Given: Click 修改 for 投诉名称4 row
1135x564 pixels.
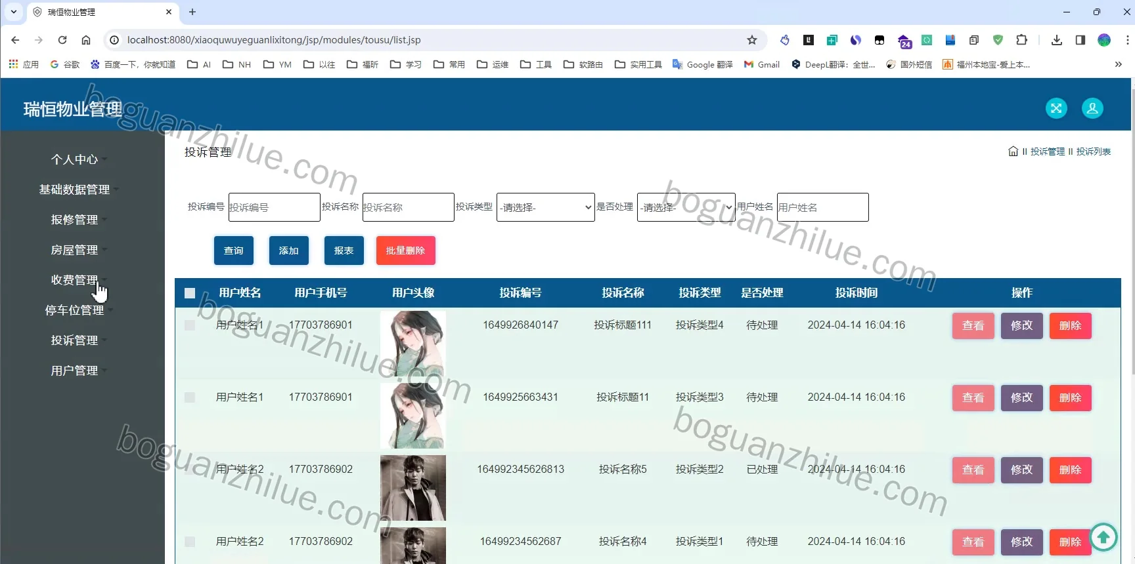Looking at the screenshot, I should click(1022, 542).
